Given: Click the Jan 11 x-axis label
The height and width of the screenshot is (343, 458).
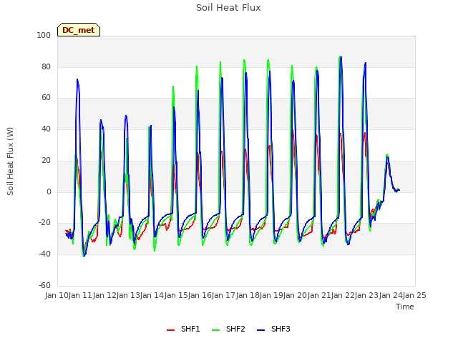Looking at the screenshot, I should point(81,295).
